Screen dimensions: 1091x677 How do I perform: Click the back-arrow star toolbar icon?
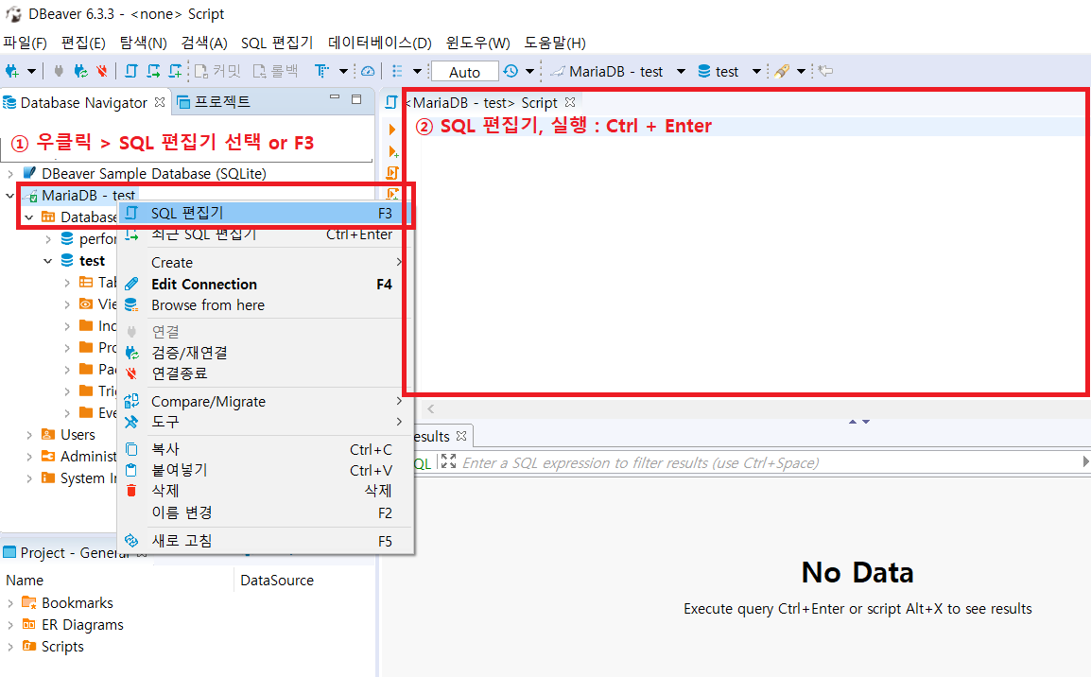point(825,71)
